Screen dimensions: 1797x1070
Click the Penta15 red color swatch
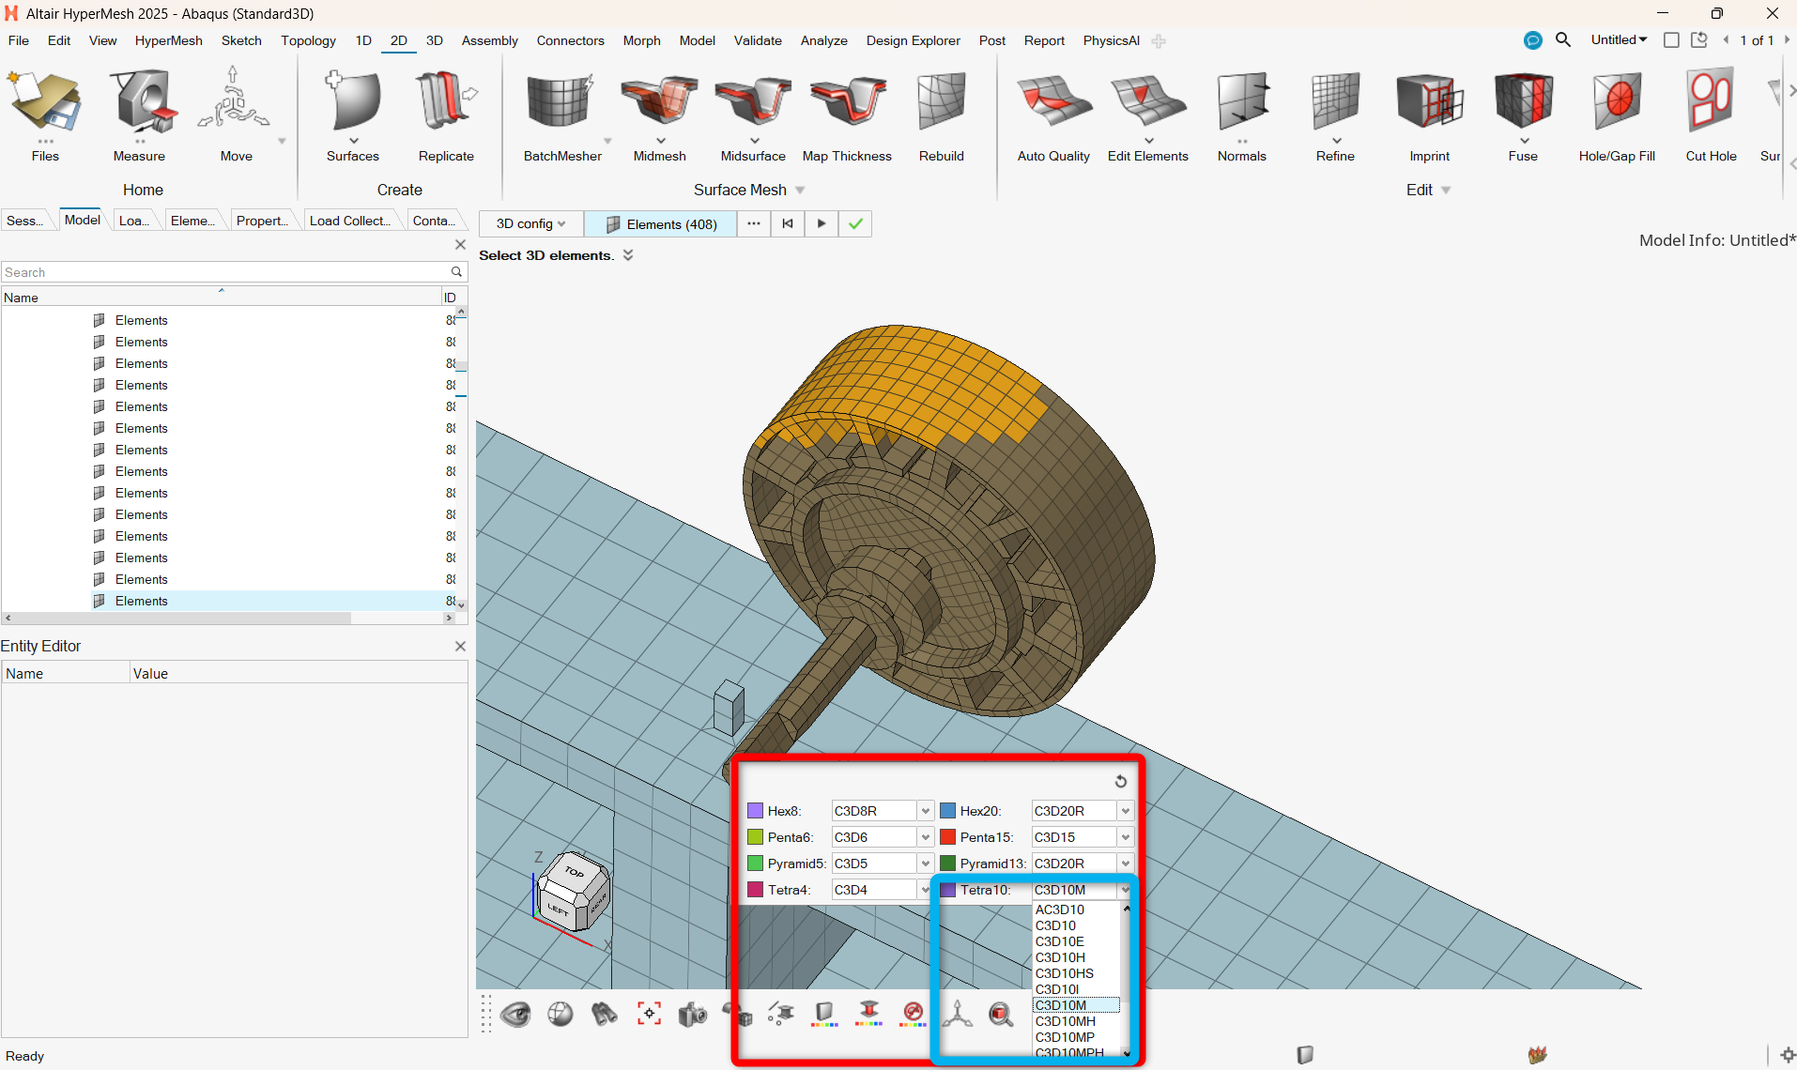coord(947,837)
